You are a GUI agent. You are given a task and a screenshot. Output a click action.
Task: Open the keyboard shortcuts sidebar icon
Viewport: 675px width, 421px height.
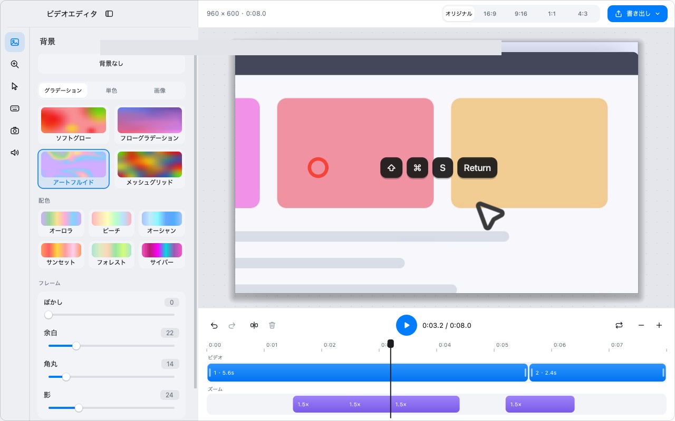tap(15, 108)
